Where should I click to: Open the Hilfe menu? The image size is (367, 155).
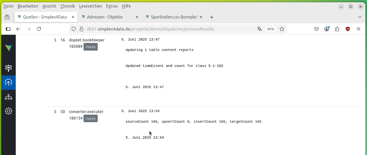[126, 6]
